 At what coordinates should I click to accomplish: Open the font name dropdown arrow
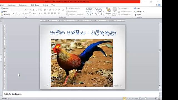25,10
